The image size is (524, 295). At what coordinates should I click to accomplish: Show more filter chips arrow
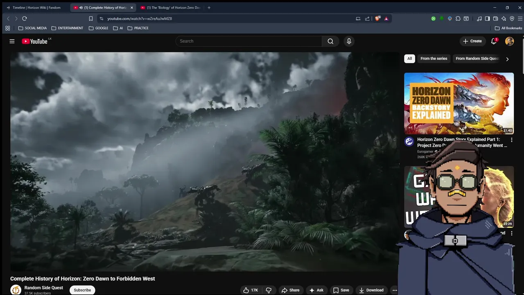point(507,59)
